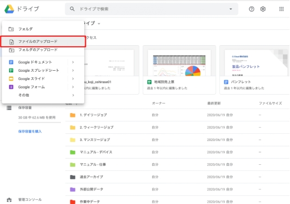
Task: Open the koji_oshirase01 quick access card
Action: coord(111,70)
